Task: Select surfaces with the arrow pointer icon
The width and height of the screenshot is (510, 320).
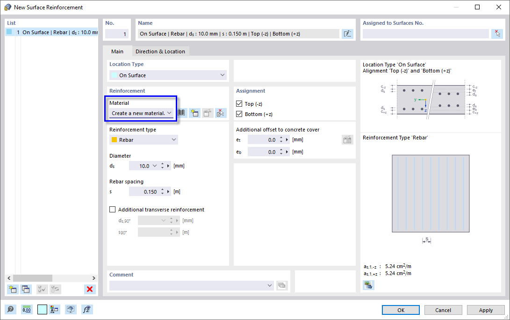Action: 498,33
